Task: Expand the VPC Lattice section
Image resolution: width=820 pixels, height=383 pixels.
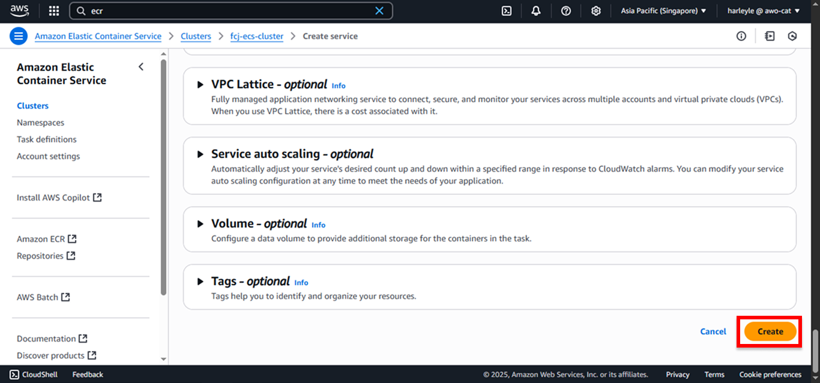Action: point(200,85)
